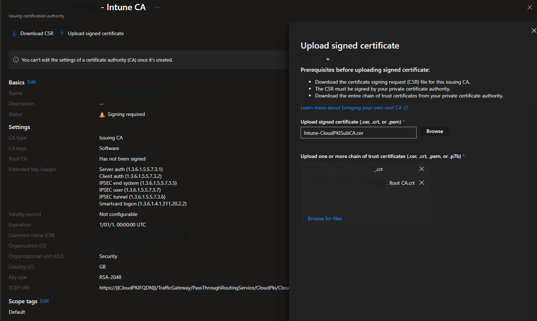Click the Issuing CA value
The height and width of the screenshot is (321, 537).
[x=111, y=138]
